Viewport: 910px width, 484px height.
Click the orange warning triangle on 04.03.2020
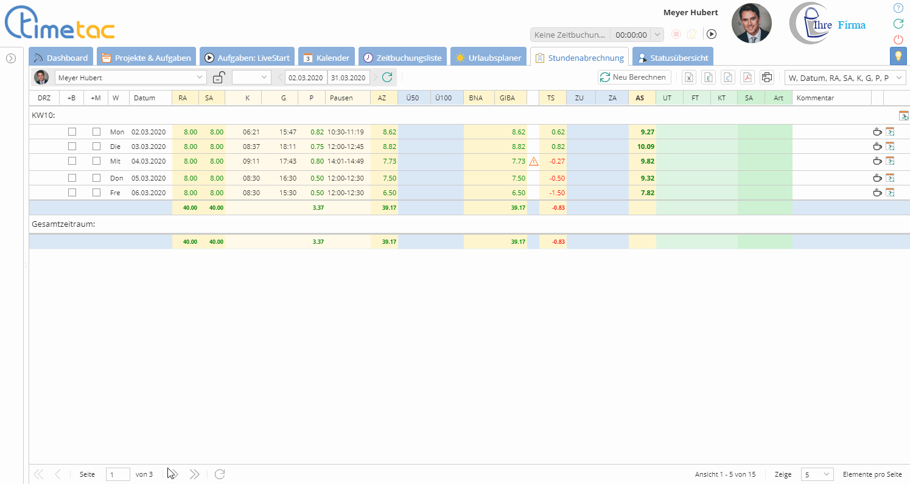pyautogui.click(x=533, y=161)
